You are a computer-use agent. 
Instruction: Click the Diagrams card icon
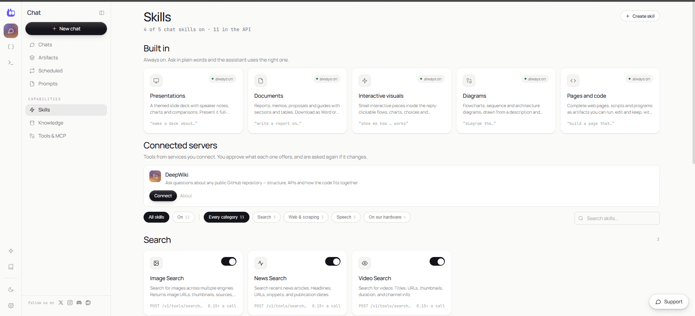tap(469, 81)
